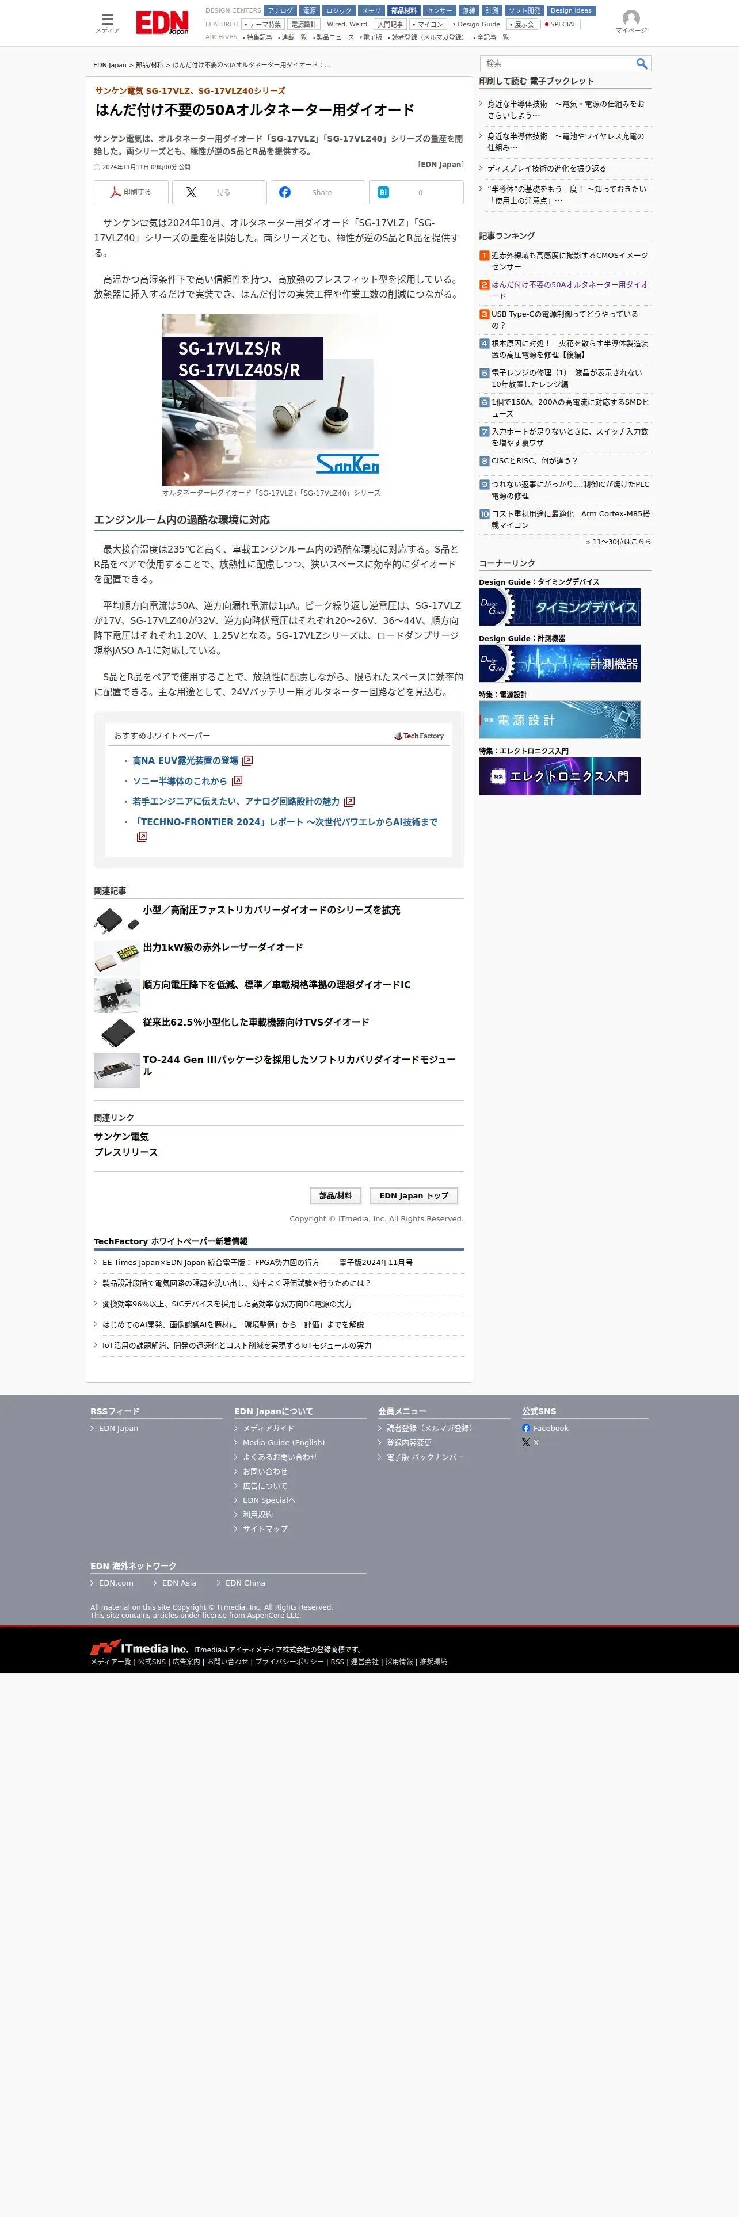Open external link icon beside 高NA EUV露光装置の登場
The height and width of the screenshot is (2217, 739).
(247, 761)
